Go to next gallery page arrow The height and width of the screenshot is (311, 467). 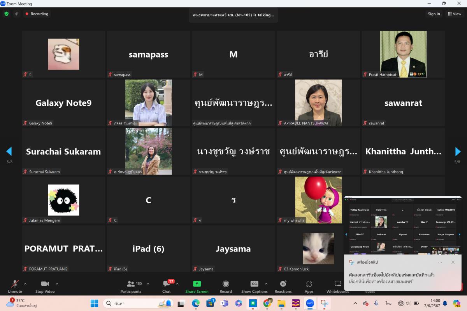click(458, 151)
